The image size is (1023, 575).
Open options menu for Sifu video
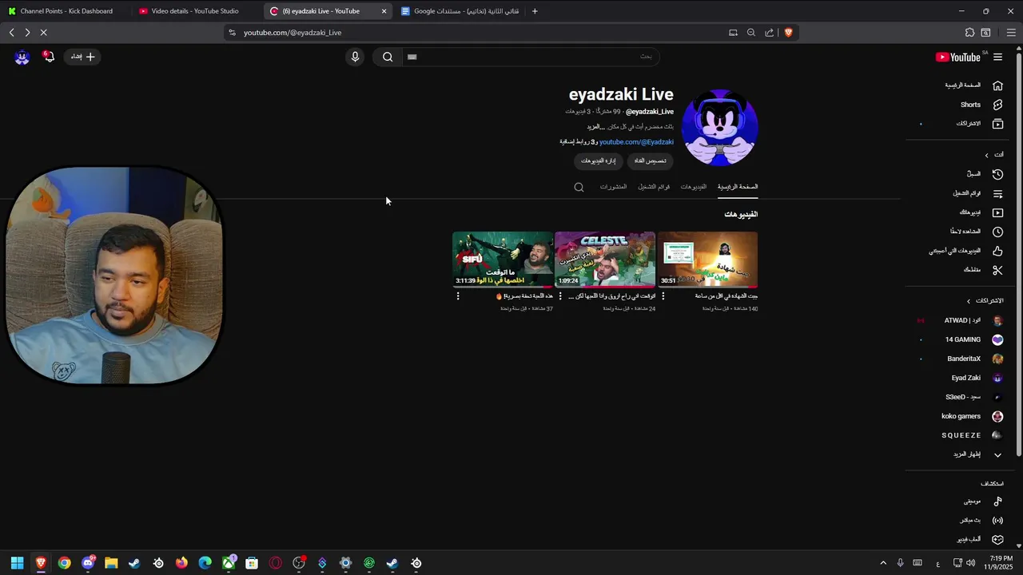[x=458, y=296]
